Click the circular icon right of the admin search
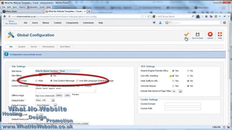The height and width of the screenshot is (130, 232). (224, 23)
